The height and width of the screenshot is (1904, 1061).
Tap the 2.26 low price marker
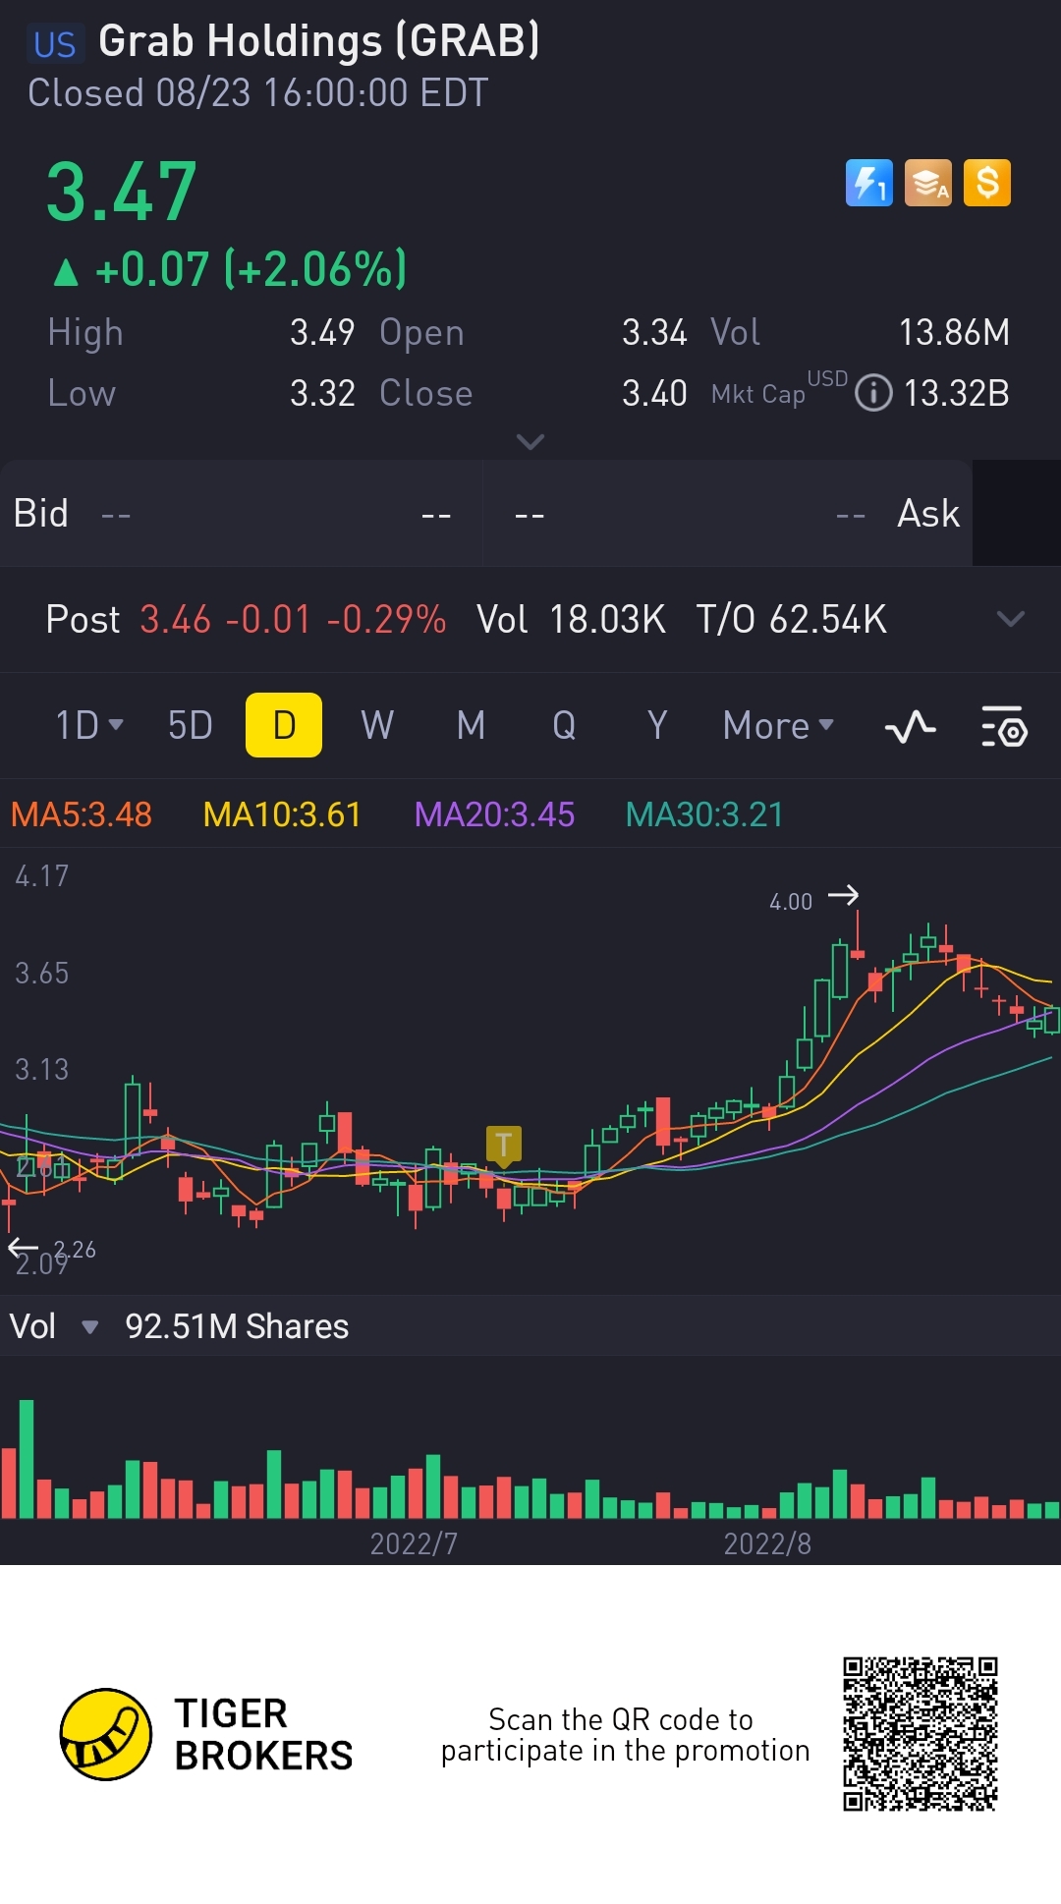point(75,1250)
